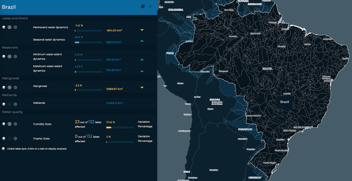Image resolution: width=352 pixels, height=181 pixels.
Task: Expand the Mangroves orange trend arrow
Action: tap(142, 88)
